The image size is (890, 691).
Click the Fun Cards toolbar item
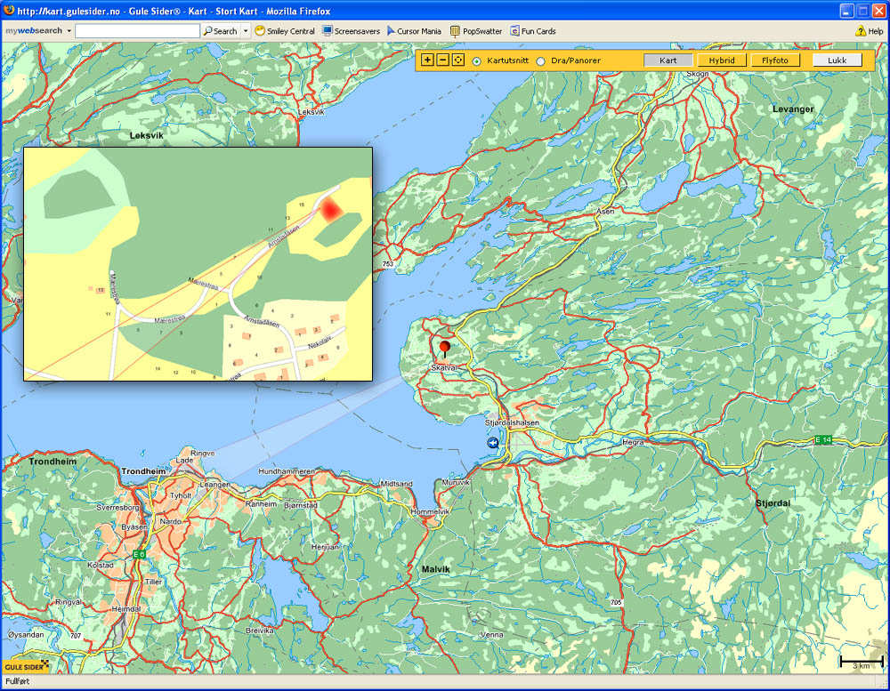pos(532,31)
